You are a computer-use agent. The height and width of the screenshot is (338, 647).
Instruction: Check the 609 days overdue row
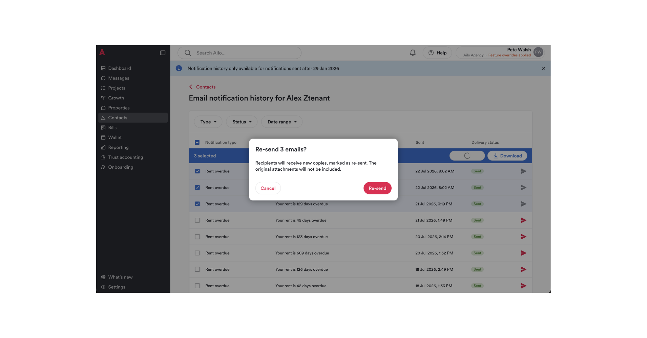coord(197,253)
